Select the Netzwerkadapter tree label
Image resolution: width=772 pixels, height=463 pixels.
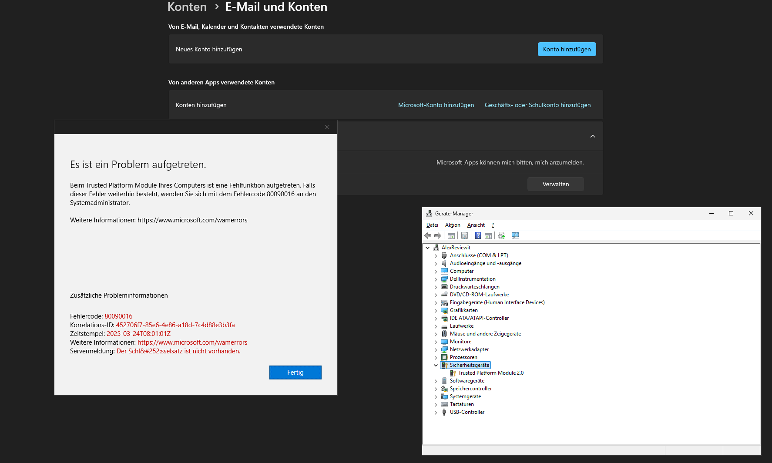pyautogui.click(x=469, y=349)
